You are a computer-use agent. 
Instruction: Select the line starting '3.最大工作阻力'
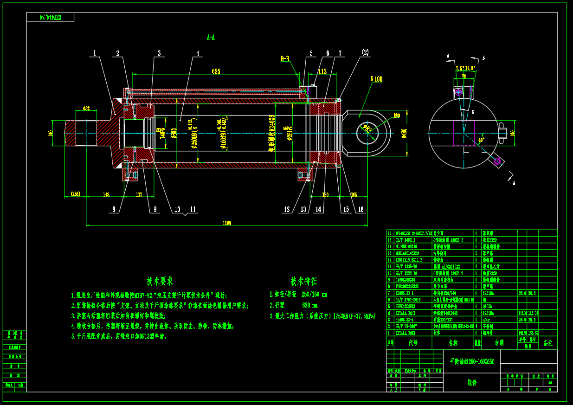pyautogui.click(x=322, y=316)
